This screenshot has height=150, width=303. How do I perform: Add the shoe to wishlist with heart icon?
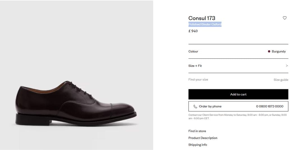pos(284,18)
